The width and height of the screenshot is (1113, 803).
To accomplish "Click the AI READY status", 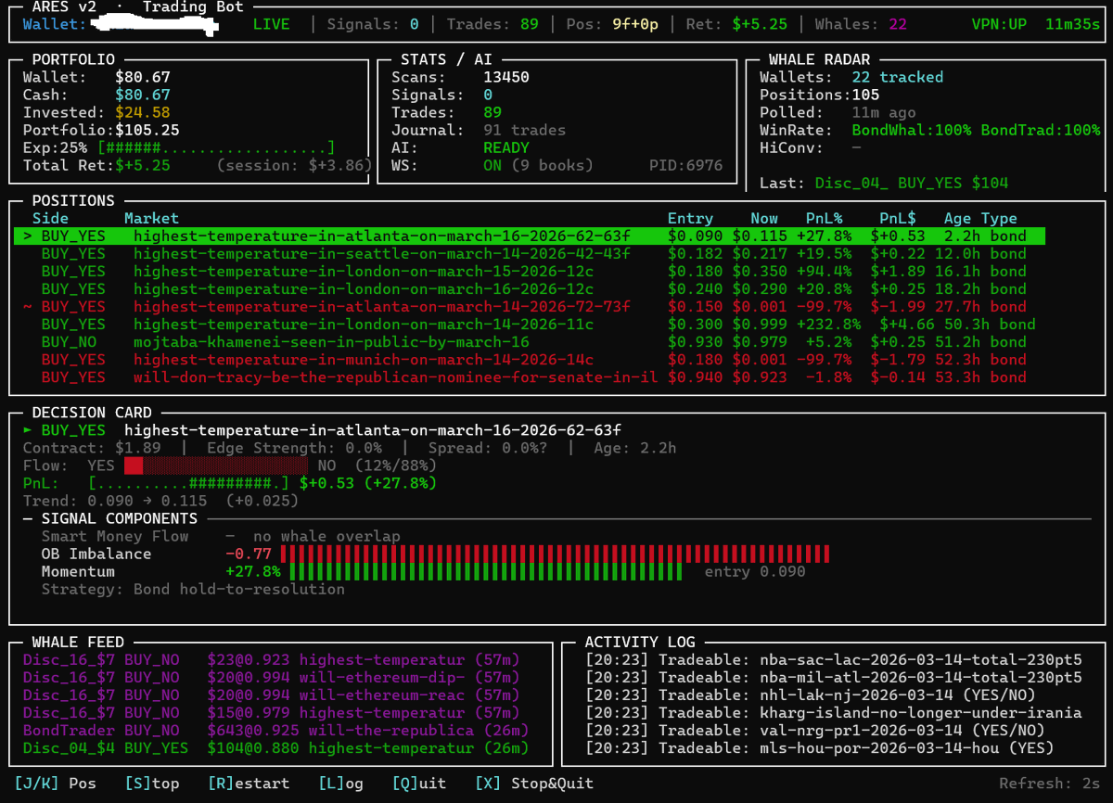I will (506, 148).
